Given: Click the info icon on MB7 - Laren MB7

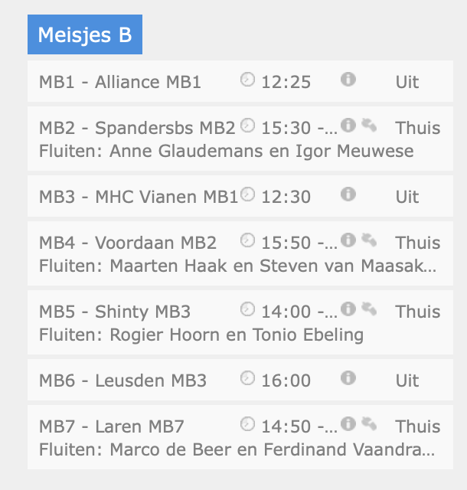Looking at the screenshot, I should click(348, 423).
